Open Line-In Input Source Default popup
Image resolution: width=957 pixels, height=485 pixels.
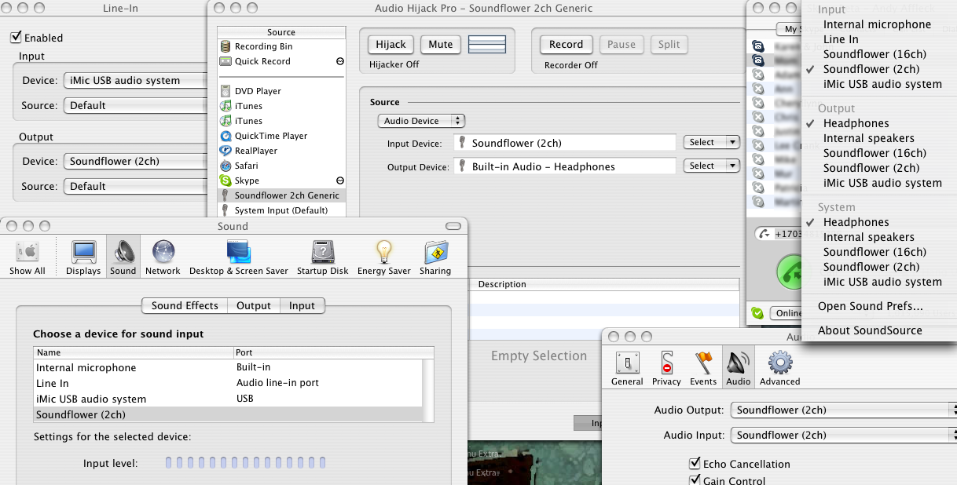tap(135, 105)
